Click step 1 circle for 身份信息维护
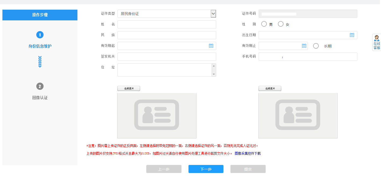The height and width of the screenshot is (188, 381). [40, 35]
